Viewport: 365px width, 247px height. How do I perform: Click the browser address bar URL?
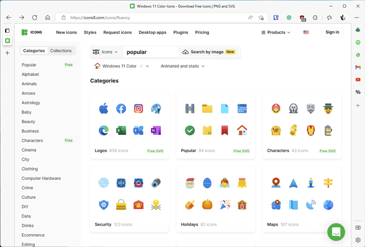(x=100, y=17)
